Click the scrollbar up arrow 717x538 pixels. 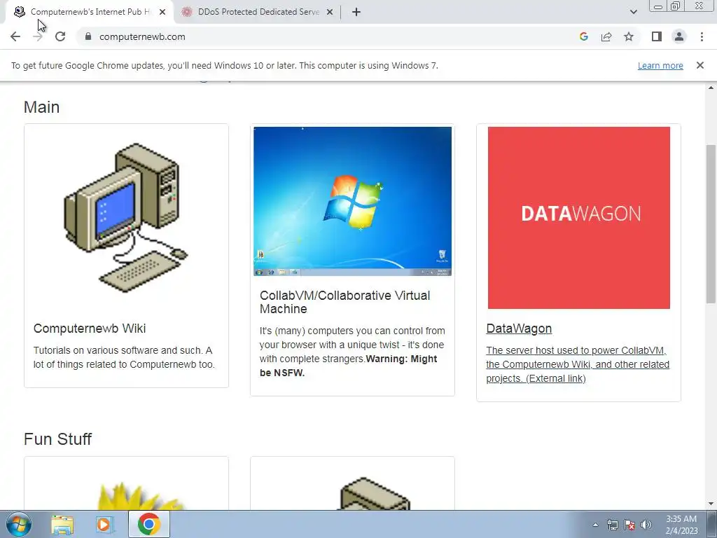click(x=711, y=88)
